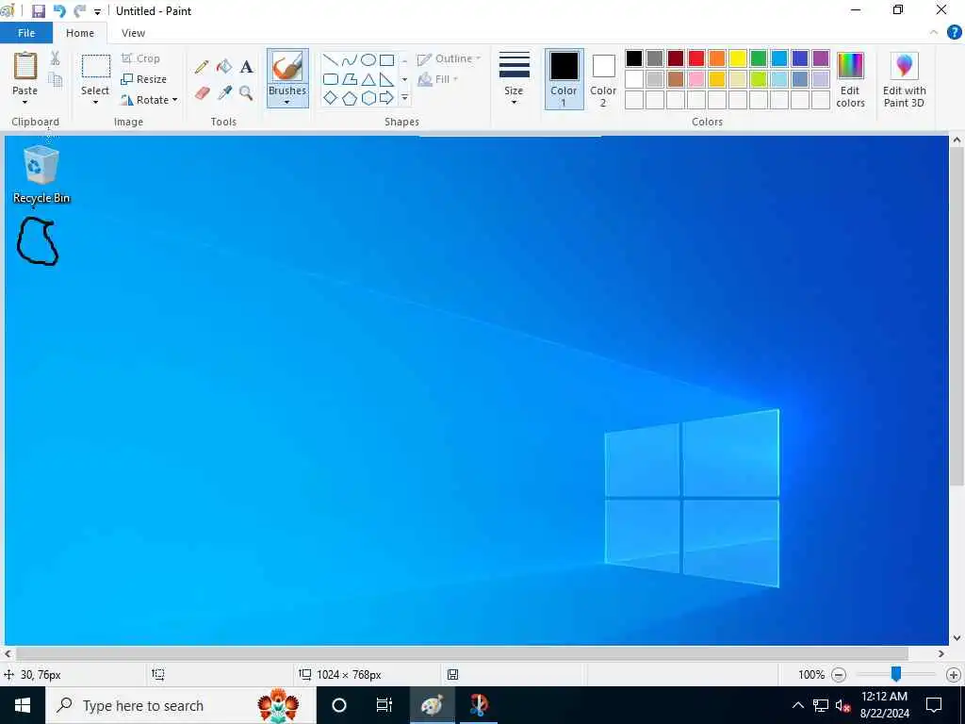965x724 pixels.
Task: Open the Snipping Tool taskbar icon
Action: pyautogui.click(x=479, y=705)
